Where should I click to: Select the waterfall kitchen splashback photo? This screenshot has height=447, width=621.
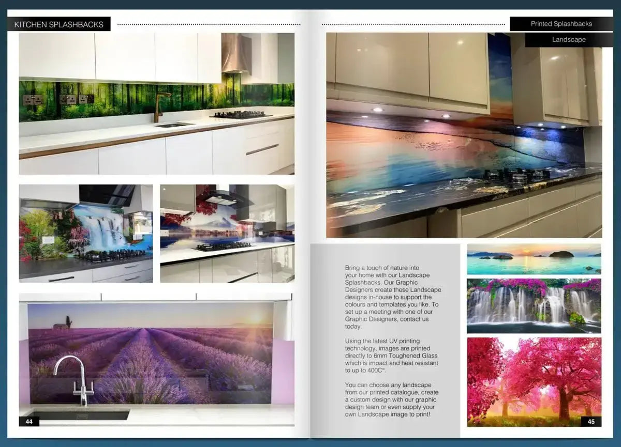tap(86, 233)
